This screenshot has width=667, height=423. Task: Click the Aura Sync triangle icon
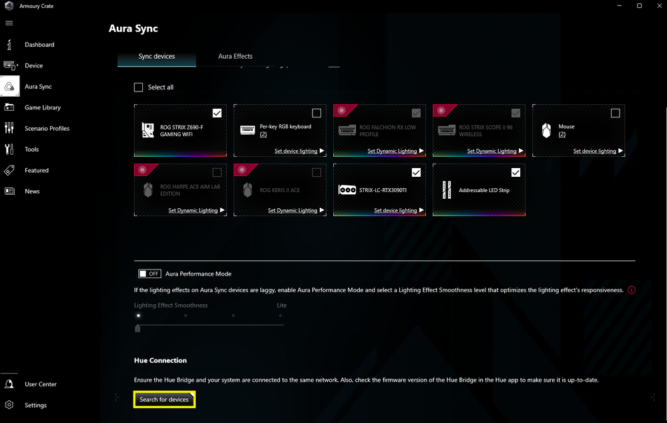pos(9,86)
